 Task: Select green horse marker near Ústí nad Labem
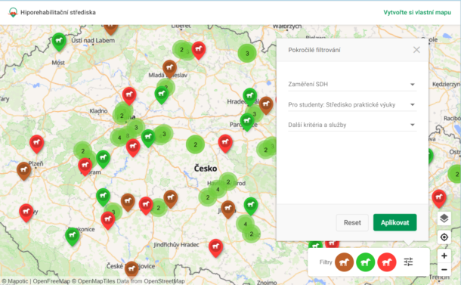(59, 41)
